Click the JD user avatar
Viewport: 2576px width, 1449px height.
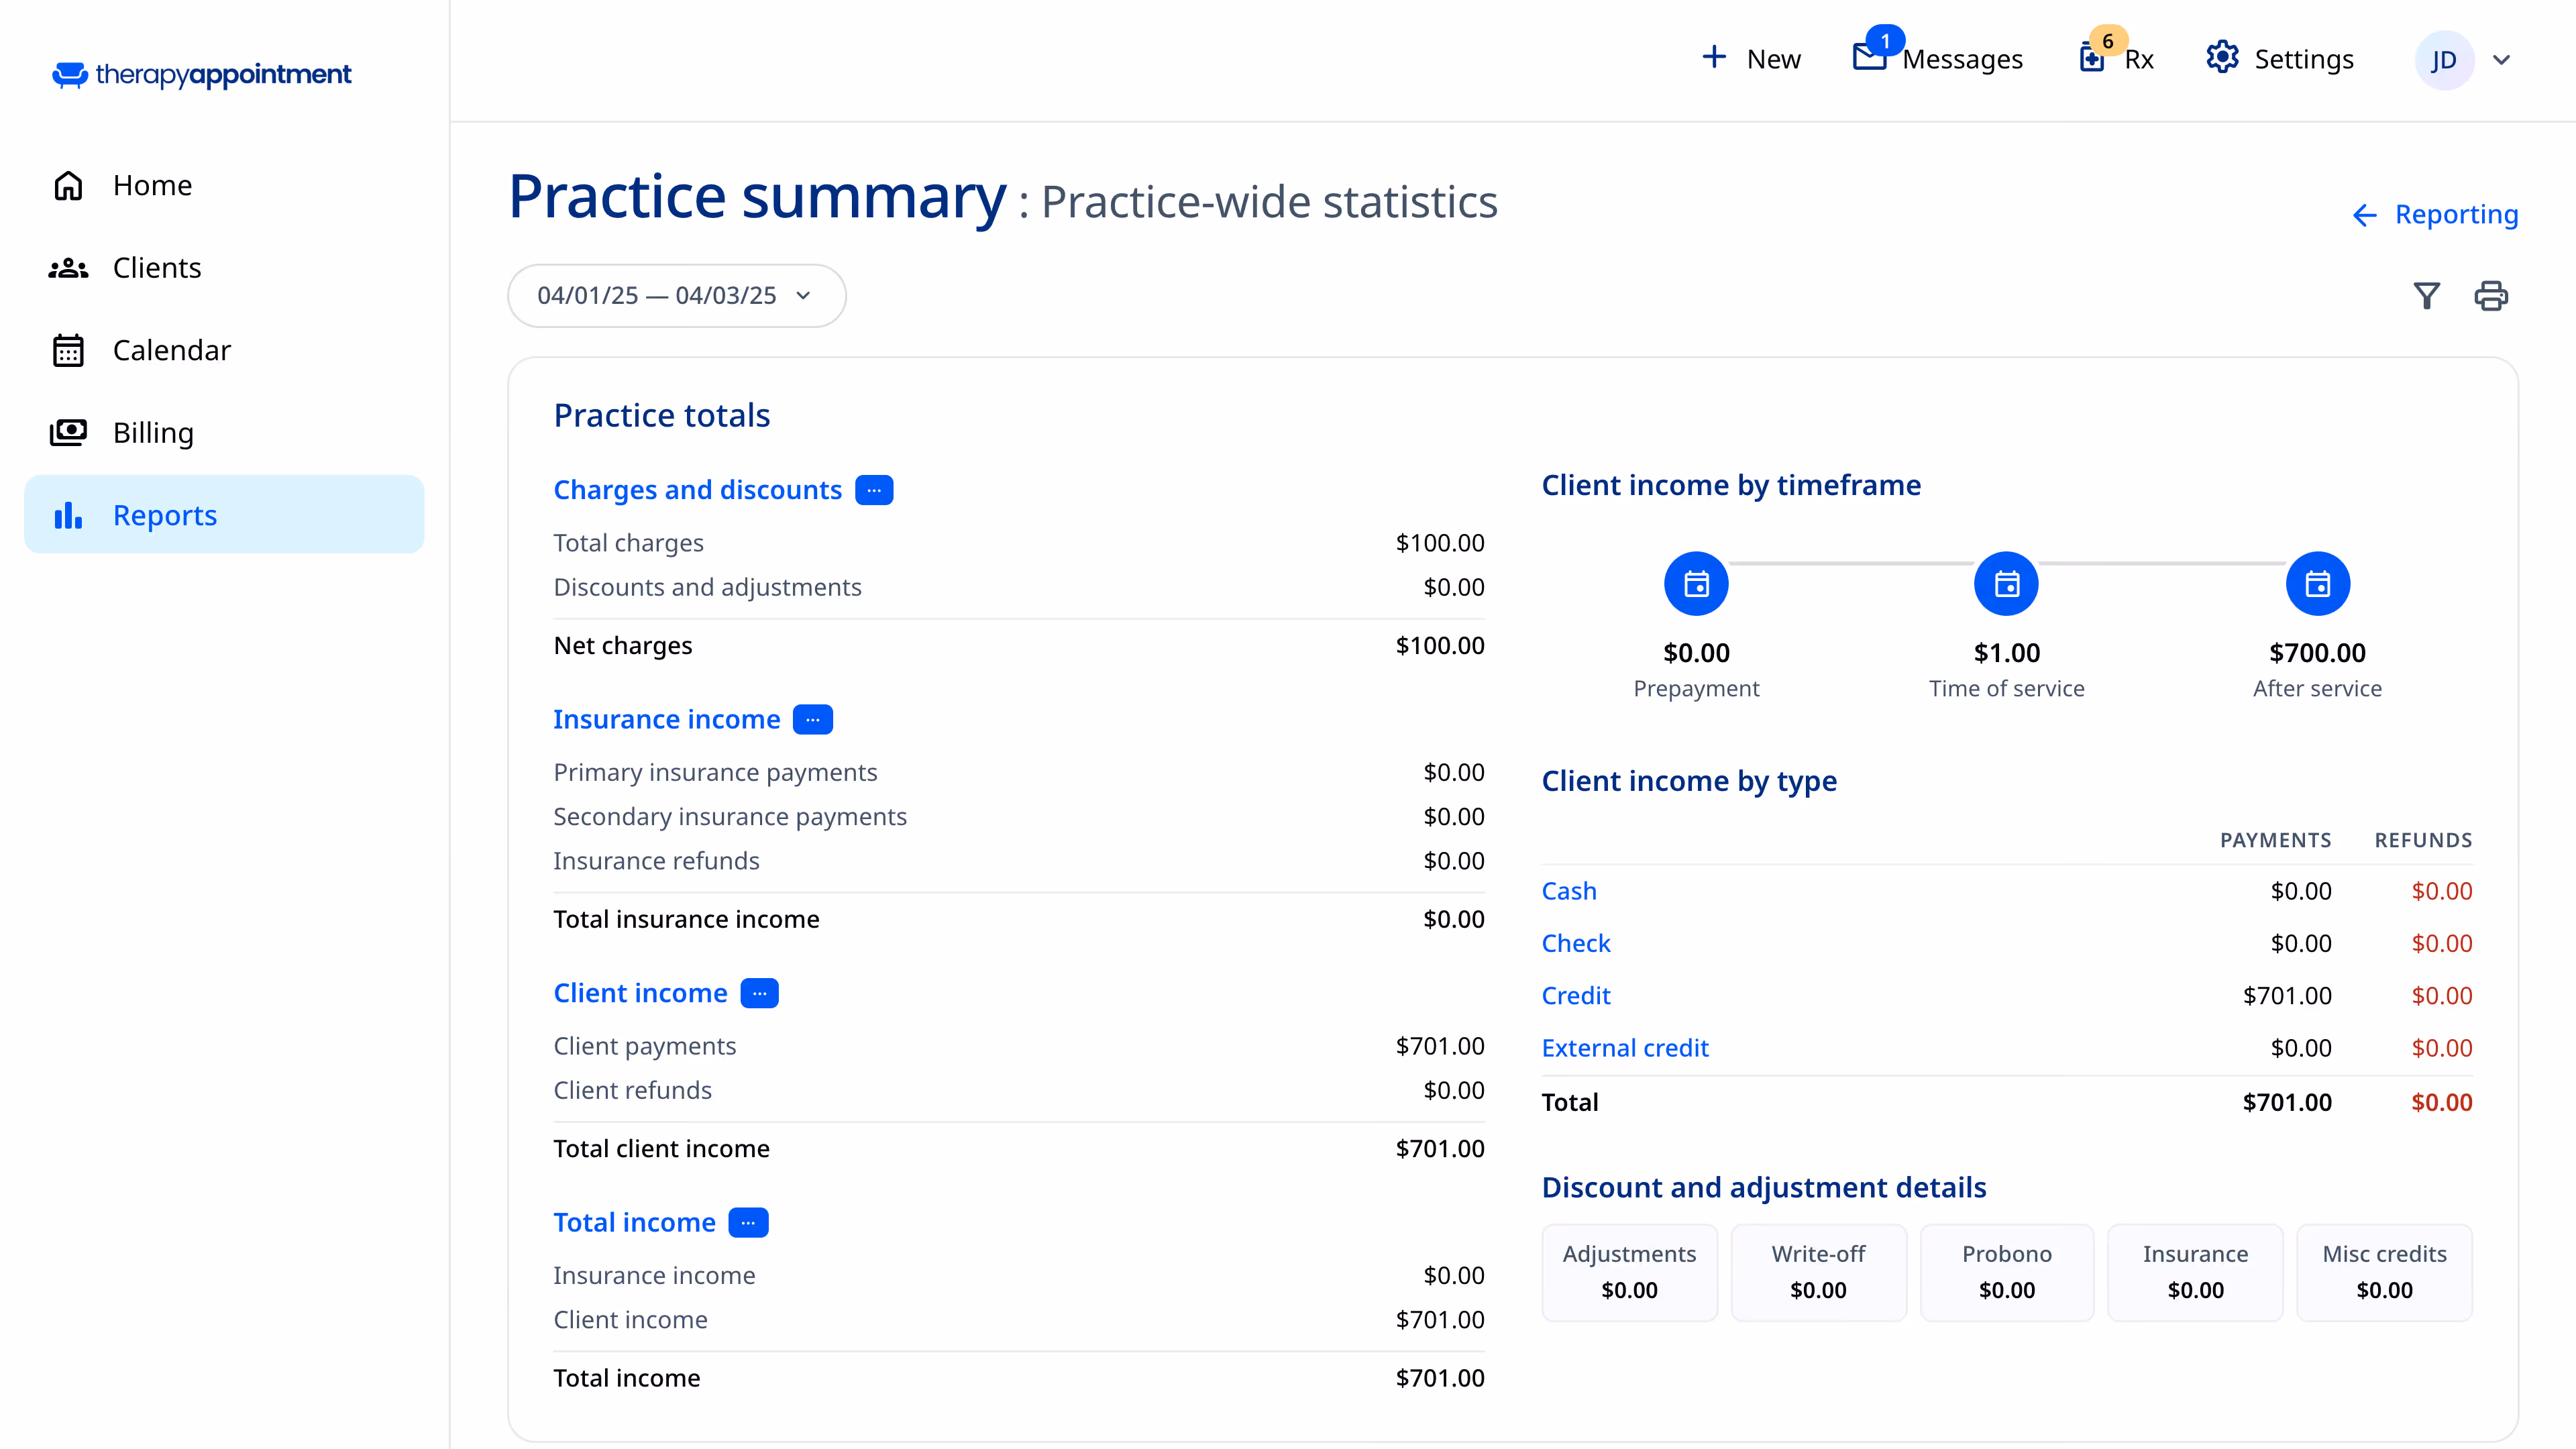click(x=2444, y=60)
